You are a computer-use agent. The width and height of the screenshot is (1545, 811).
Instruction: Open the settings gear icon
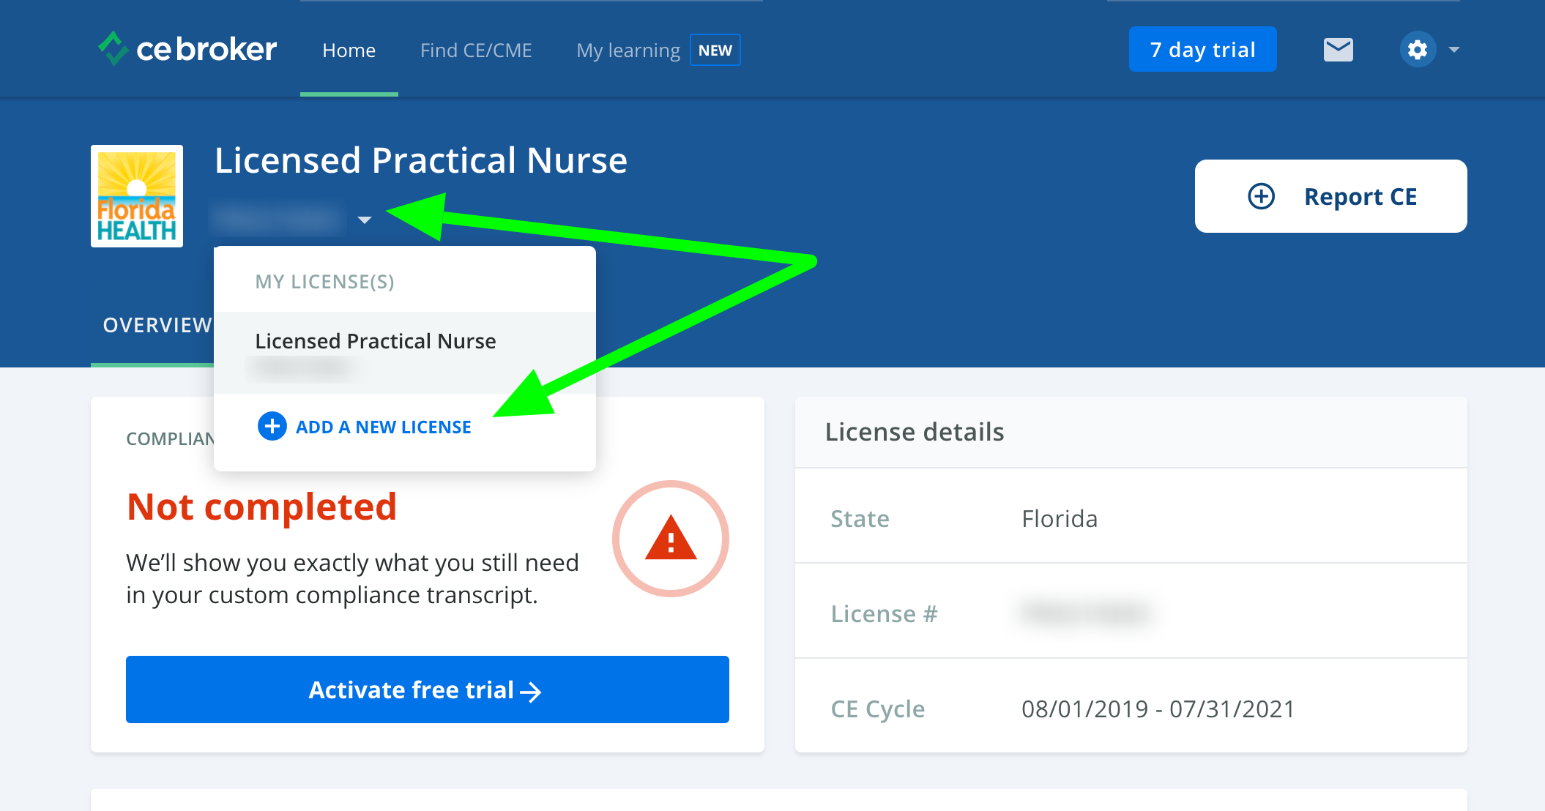coord(1418,50)
